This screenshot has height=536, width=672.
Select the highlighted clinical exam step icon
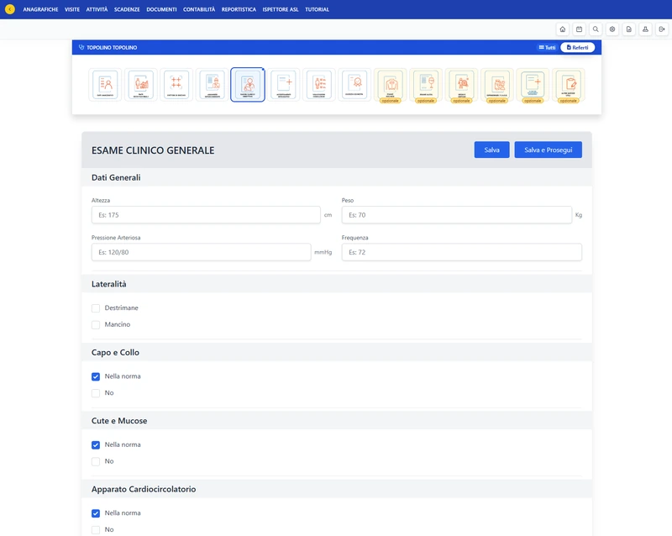(248, 85)
